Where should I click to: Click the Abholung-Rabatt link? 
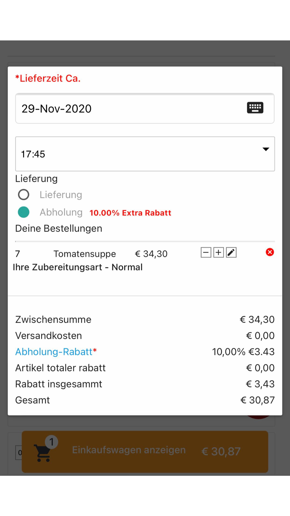[x=54, y=352]
